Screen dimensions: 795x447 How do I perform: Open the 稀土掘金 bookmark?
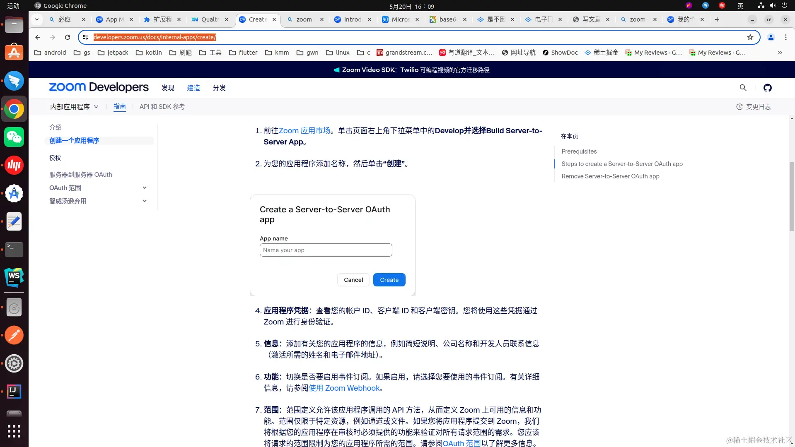tap(602, 53)
